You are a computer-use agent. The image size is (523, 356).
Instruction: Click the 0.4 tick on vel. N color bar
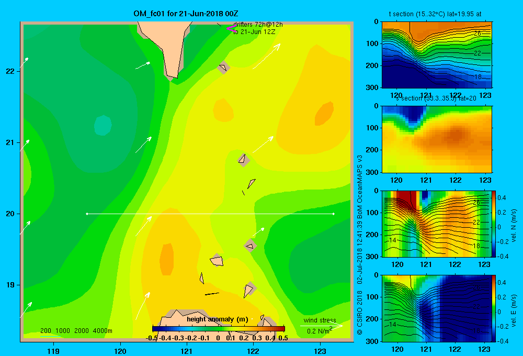502,198
